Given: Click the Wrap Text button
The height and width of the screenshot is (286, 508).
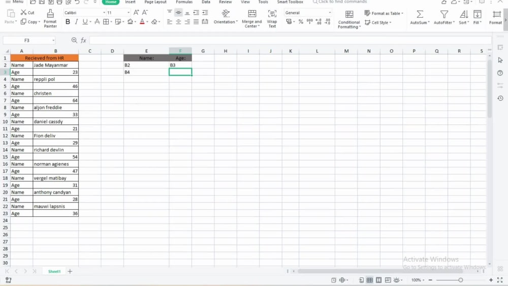Looking at the screenshot, I should coord(272,19).
